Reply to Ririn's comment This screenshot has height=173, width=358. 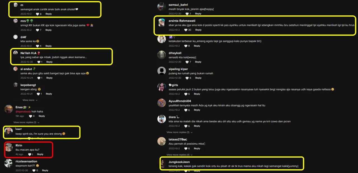[40, 154]
